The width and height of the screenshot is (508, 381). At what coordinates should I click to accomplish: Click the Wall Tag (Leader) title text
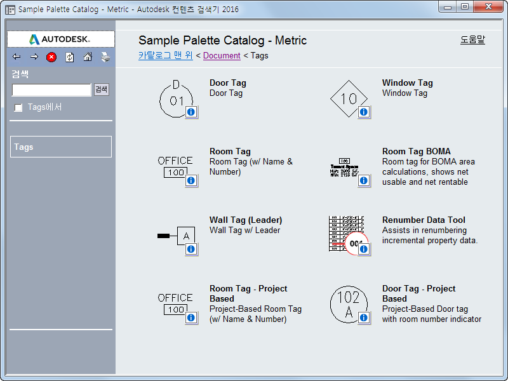pyautogui.click(x=246, y=220)
